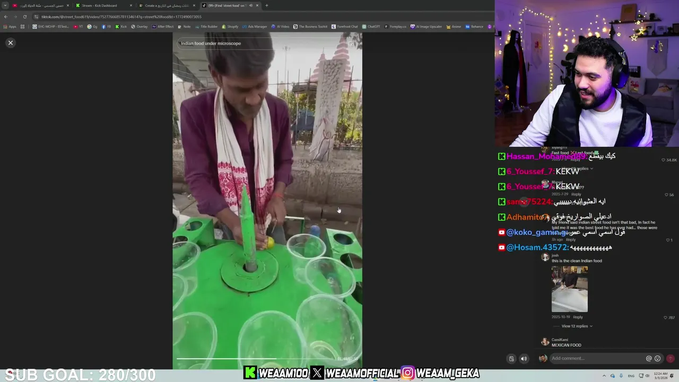This screenshot has width=679, height=382.
Task: Open the Kick bookmark
Action: 120,27
